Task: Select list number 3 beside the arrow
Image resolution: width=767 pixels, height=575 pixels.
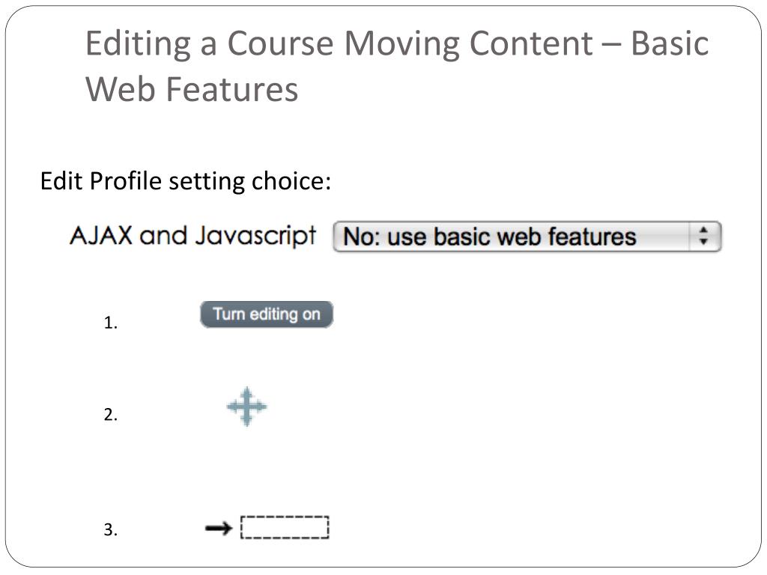Action: coord(111,531)
